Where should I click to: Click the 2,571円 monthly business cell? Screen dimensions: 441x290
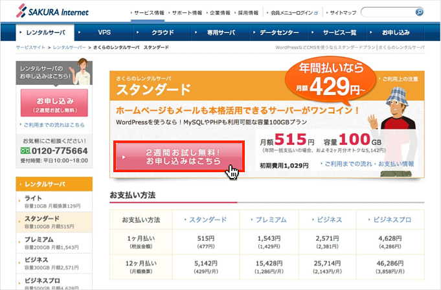[328, 242]
